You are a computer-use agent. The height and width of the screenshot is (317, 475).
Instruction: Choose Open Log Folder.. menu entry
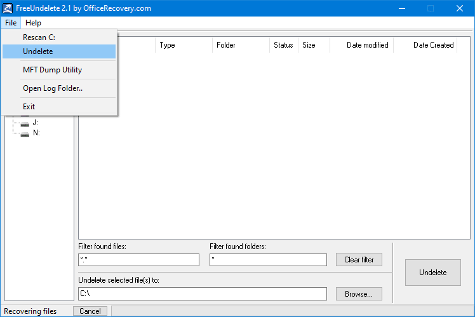(59, 88)
